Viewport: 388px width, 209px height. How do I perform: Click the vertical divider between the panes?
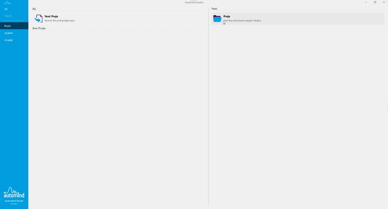[208, 106]
